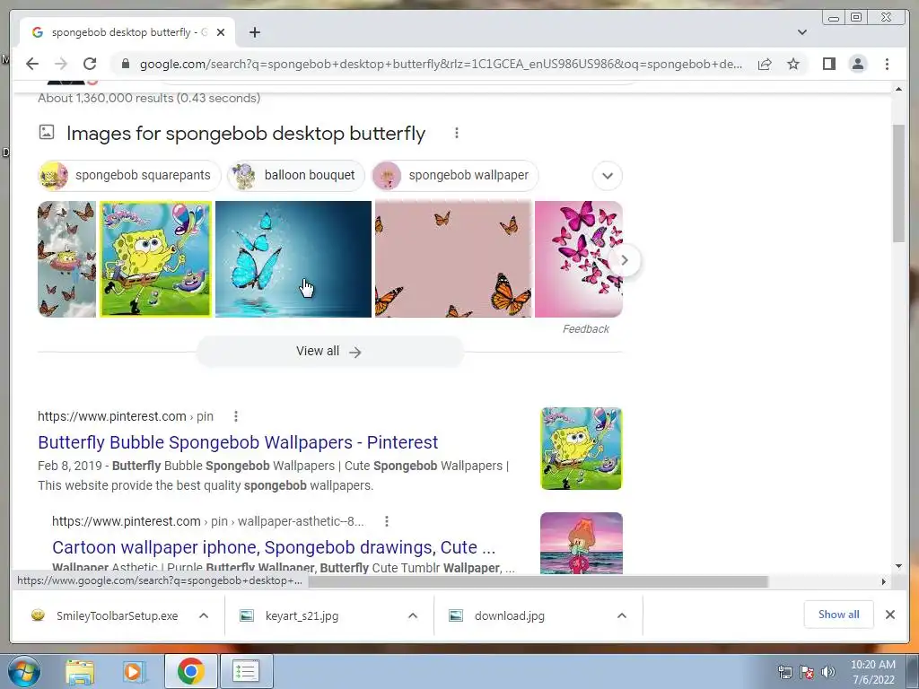Open Butterfly Bubble Spongebob Wallpapers - Pinterest

(238, 442)
